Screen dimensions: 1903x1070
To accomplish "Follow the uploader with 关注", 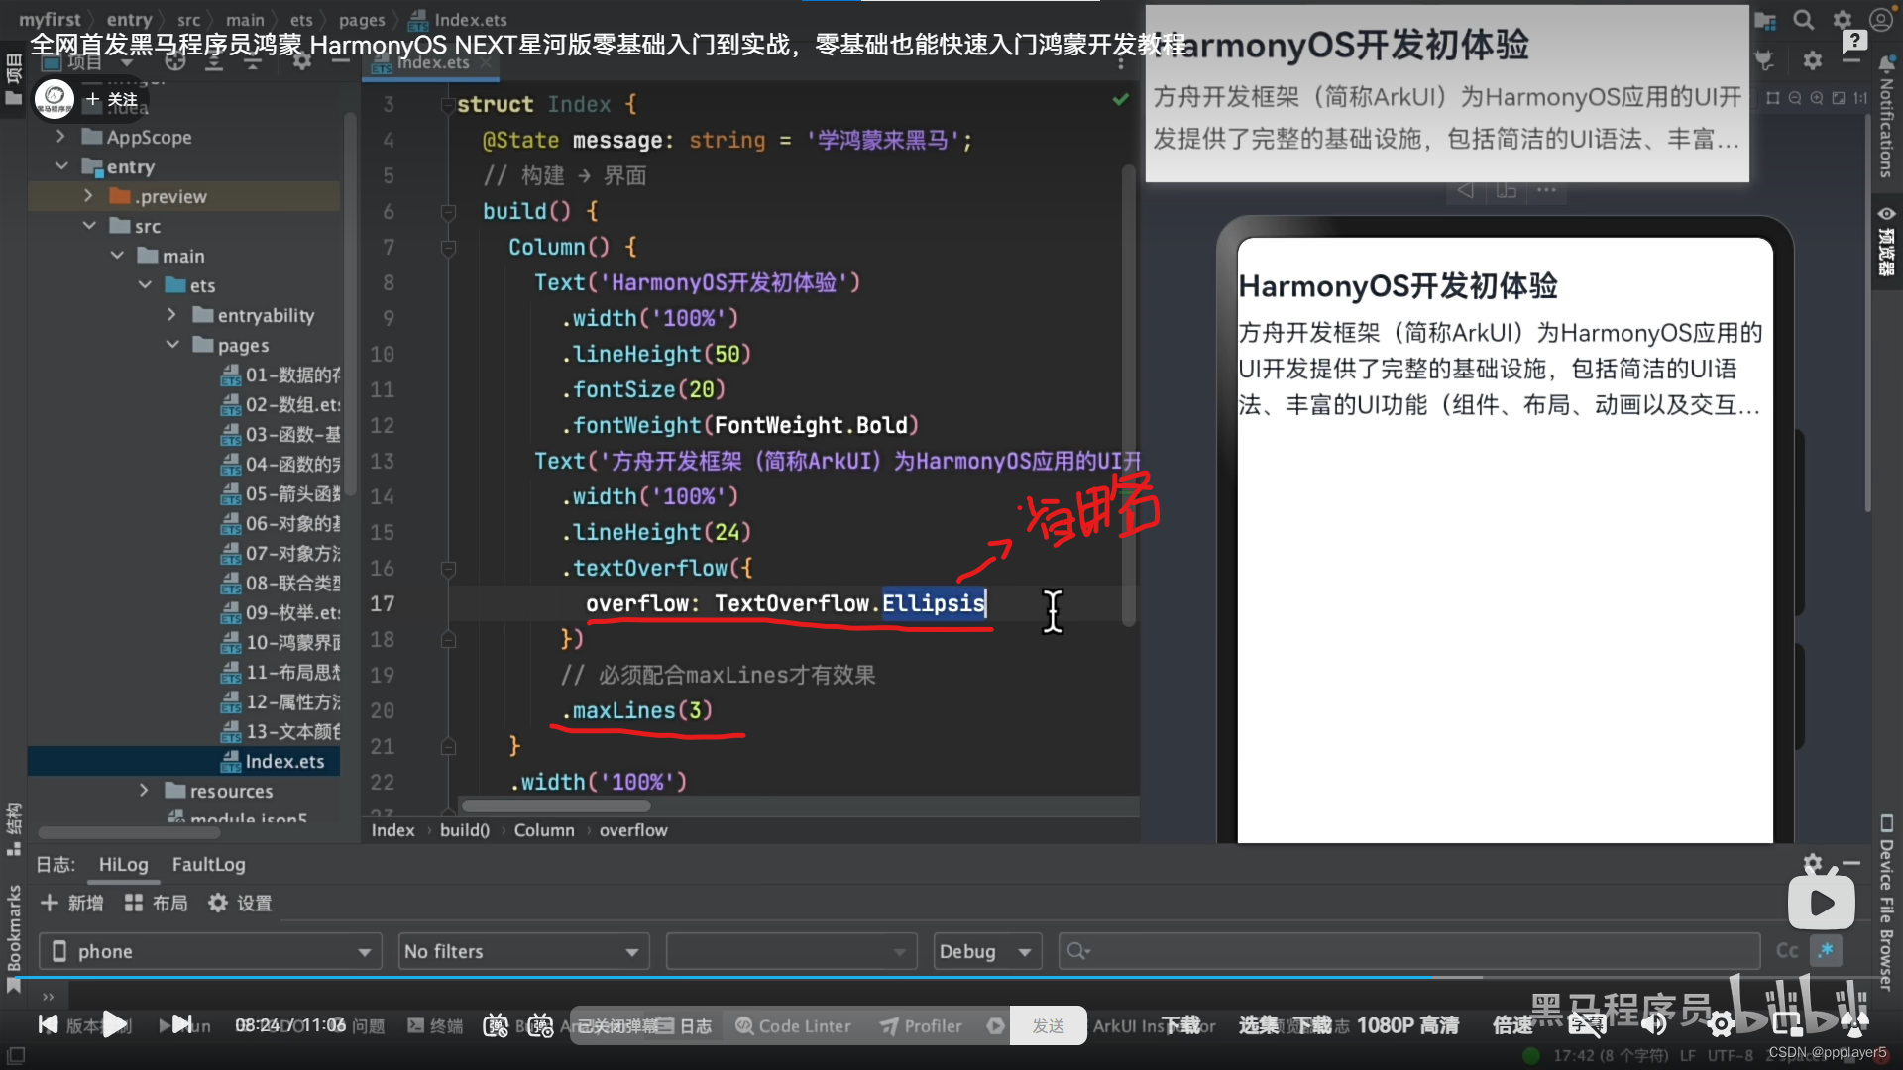I will [x=111, y=99].
